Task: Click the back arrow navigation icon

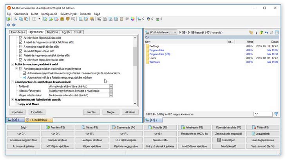Action: [x=8, y=25]
